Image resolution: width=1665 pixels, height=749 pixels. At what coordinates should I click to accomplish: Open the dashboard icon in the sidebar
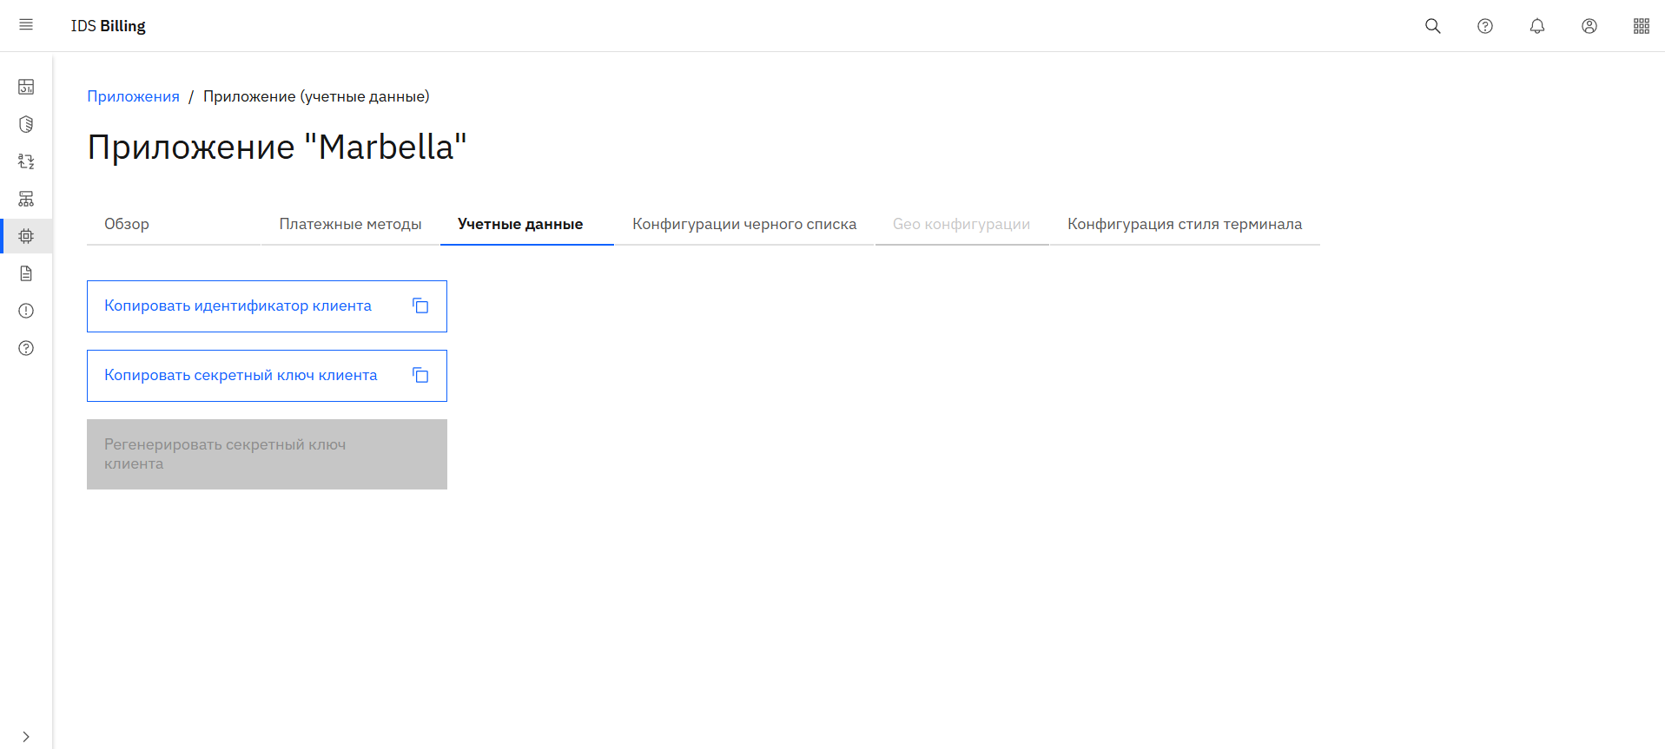click(x=26, y=87)
